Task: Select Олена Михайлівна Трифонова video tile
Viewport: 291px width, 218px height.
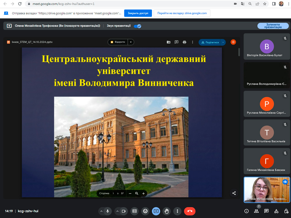Action: coord(267,190)
